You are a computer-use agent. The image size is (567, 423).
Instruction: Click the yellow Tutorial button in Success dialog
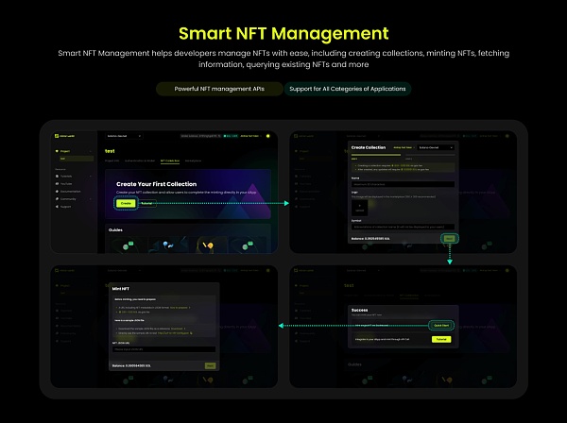coord(441,340)
